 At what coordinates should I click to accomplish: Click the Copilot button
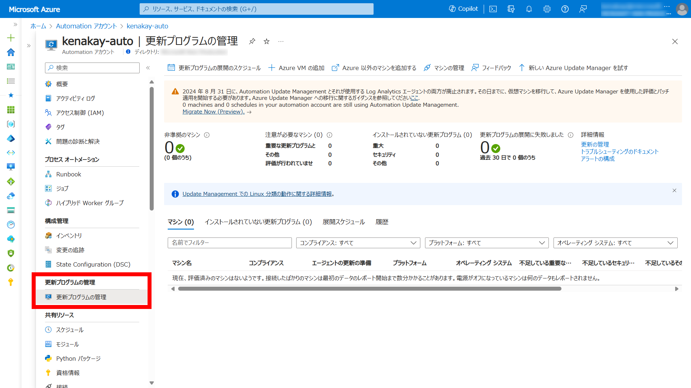click(464, 9)
